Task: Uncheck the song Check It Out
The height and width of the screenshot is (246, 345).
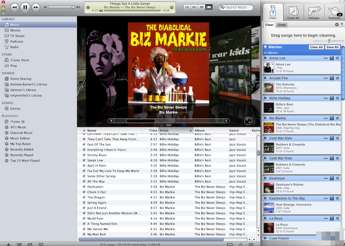Action: tap(84, 192)
